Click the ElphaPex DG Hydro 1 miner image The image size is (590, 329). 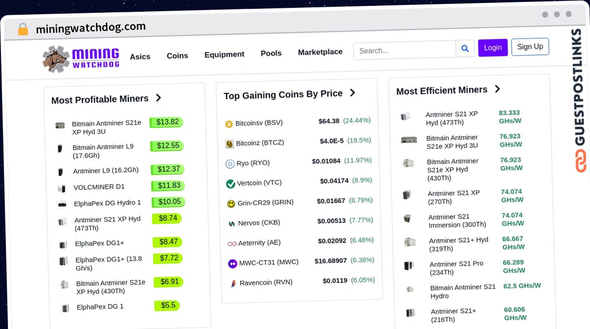tap(62, 204)
